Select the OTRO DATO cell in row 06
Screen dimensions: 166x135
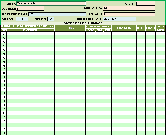[124, 53]
